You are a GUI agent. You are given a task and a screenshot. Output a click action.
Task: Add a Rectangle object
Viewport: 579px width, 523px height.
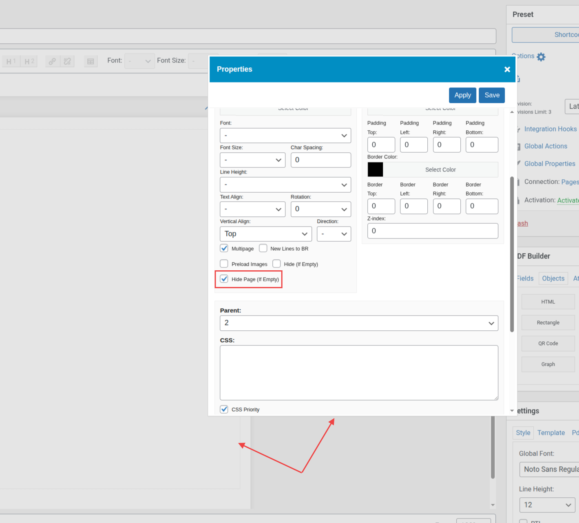pyautogui.click(x=548, y=323)
